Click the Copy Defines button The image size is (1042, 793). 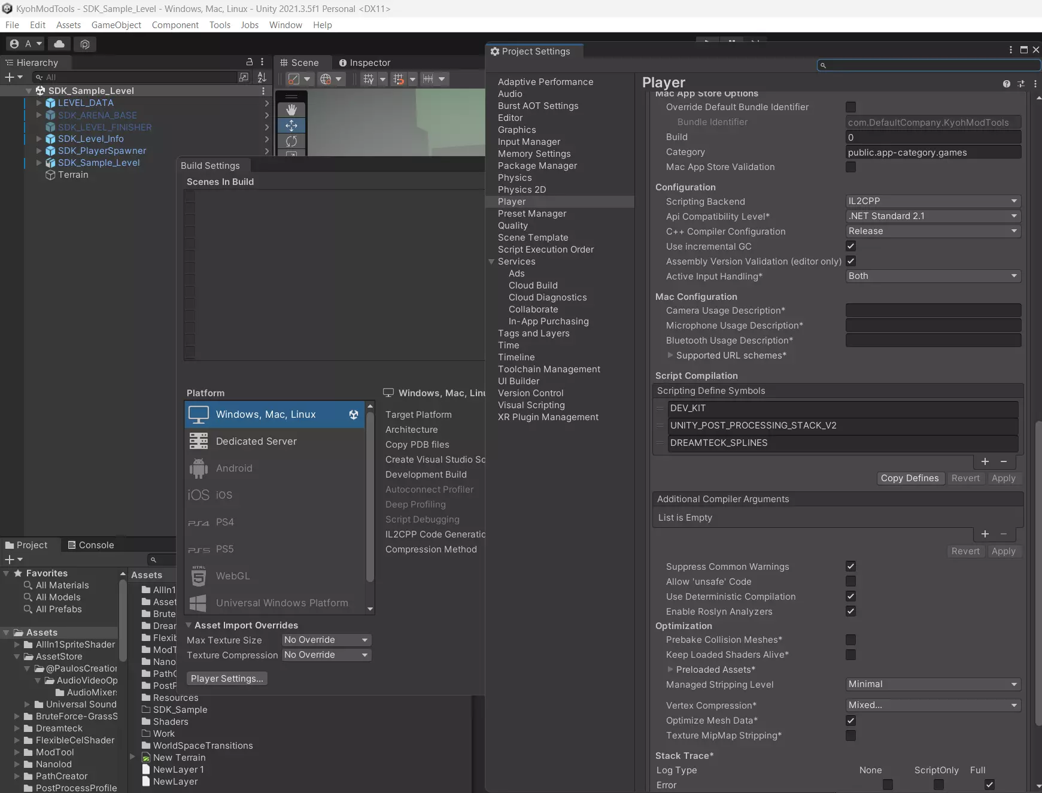pyautogui.click(x=909, y=478)
